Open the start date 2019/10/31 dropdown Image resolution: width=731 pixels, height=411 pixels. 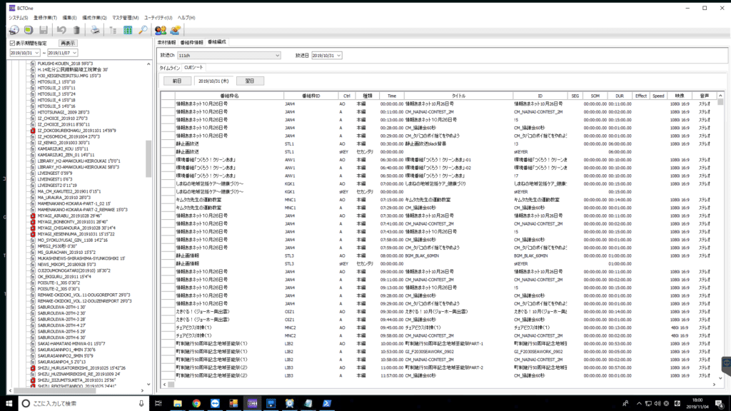point(37,53)
